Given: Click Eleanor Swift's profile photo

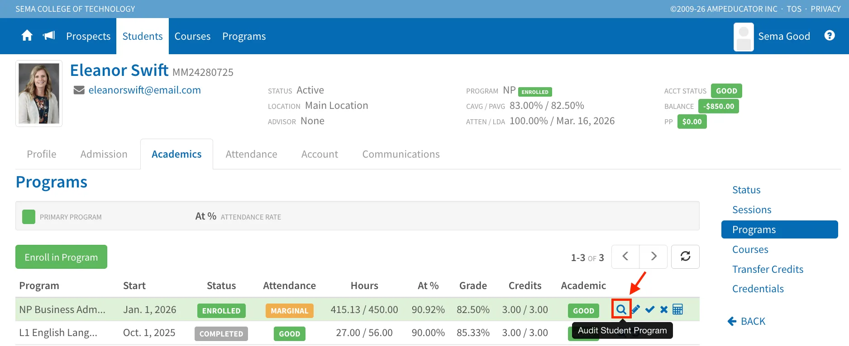Looking at the screenshot, I should coord(39,94).
